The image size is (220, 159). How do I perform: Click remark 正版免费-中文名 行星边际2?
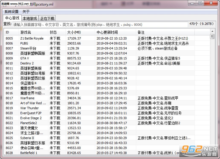click(x=159, y=123)
